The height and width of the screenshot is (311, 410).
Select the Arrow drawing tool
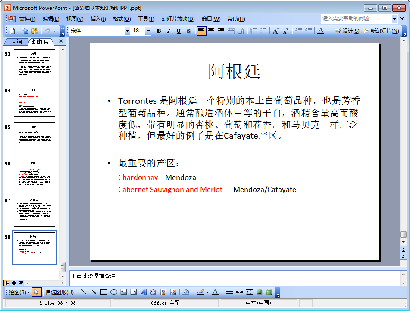tap(94, 292)
